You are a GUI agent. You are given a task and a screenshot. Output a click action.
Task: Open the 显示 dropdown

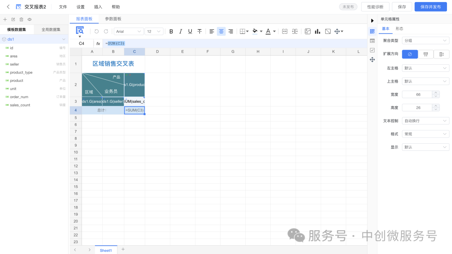pyautogui.click(x=426, y=147)
